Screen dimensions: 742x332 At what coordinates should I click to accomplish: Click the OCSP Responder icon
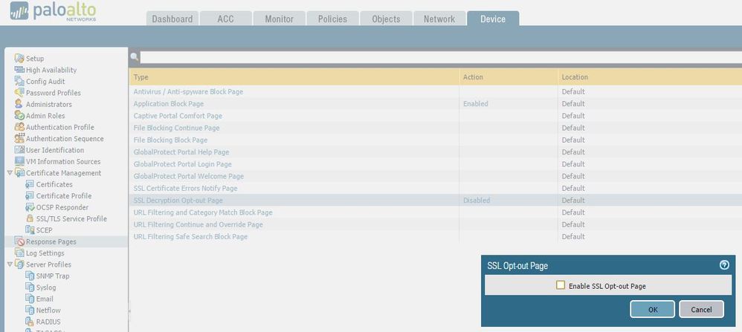[x=29, y=206]
